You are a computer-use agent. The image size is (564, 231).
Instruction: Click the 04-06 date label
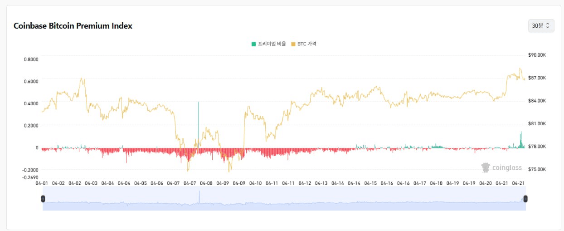[157, 183]
